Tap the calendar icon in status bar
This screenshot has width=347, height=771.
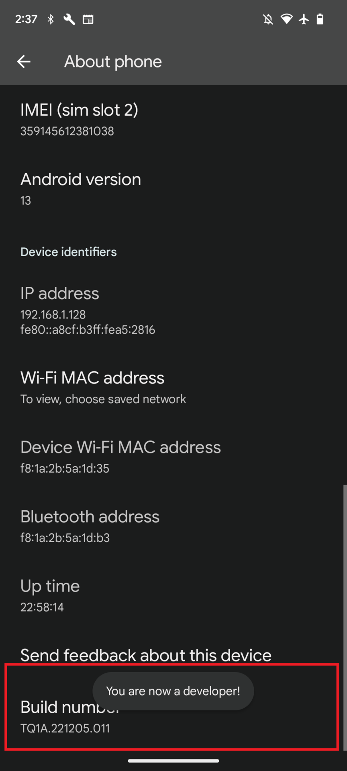pos(88,19)
